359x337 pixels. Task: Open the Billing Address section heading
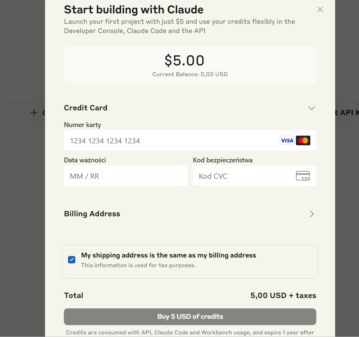[92, 214]
